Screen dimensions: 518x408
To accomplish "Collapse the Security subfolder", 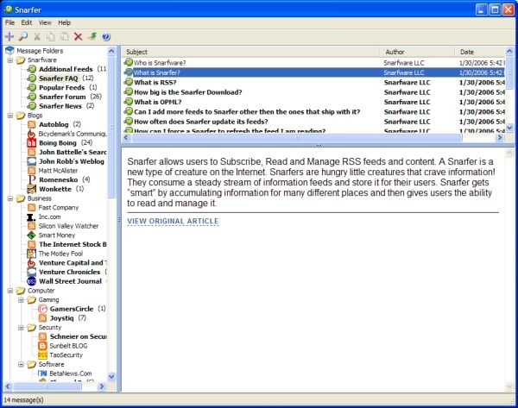I will click(21, 328).
